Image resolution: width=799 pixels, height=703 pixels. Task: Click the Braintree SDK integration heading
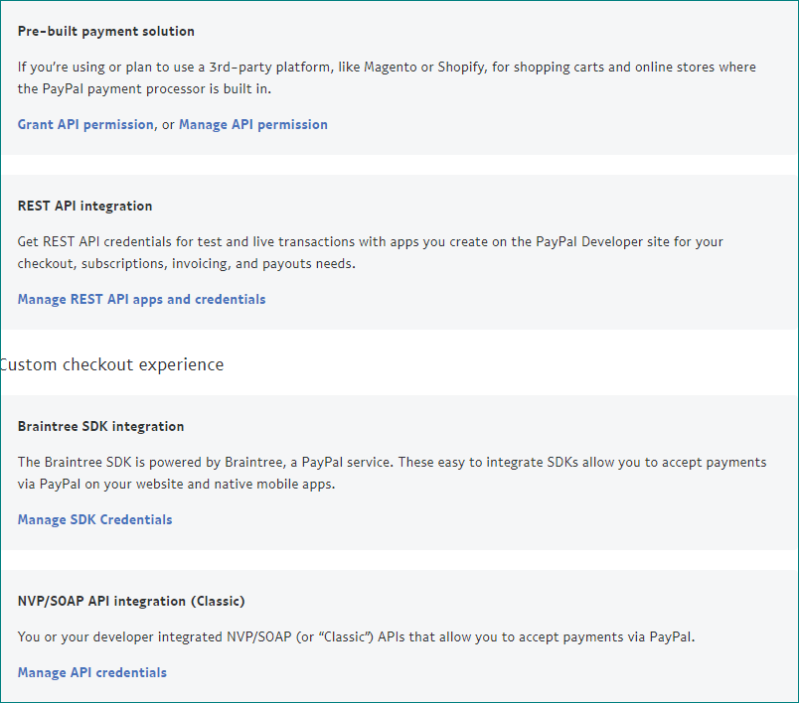tap(101, 427)
